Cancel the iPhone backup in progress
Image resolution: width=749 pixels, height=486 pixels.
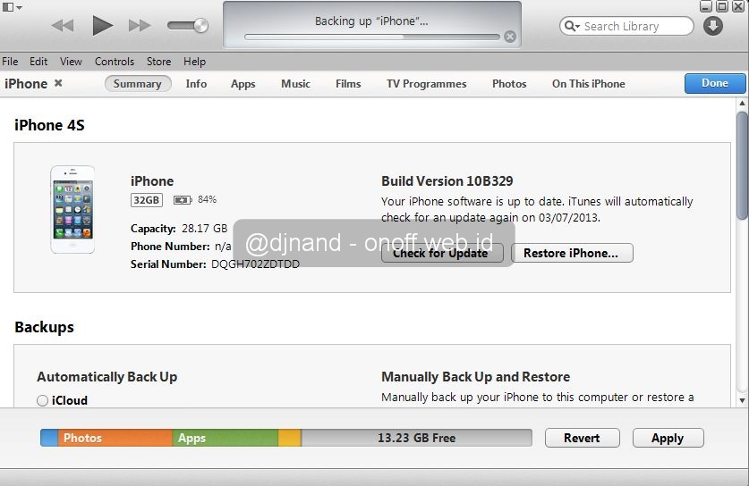pos(510,37)
